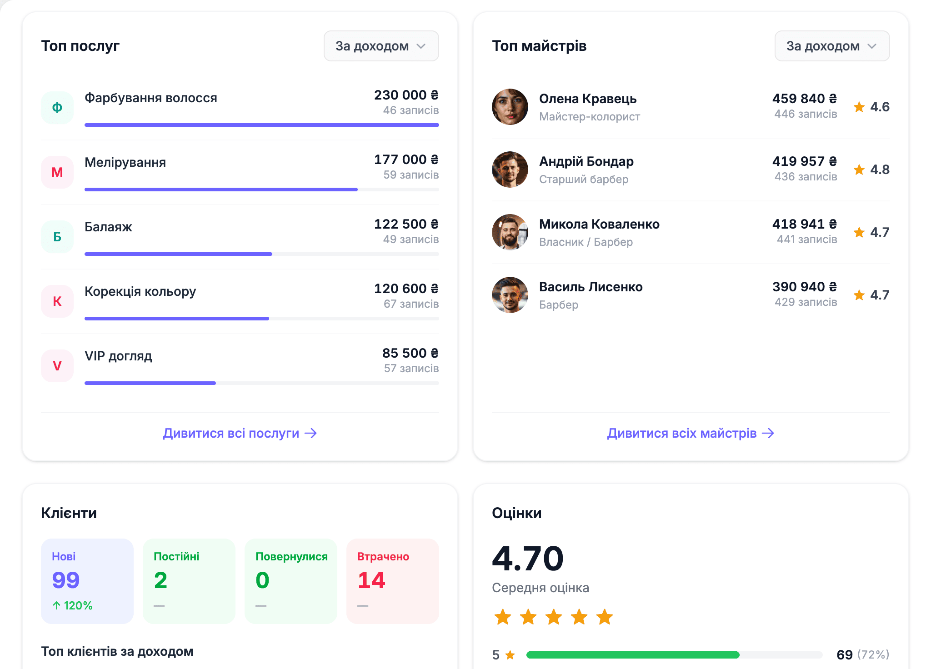Click the Старший барбер subtitle

pos(584,180)
